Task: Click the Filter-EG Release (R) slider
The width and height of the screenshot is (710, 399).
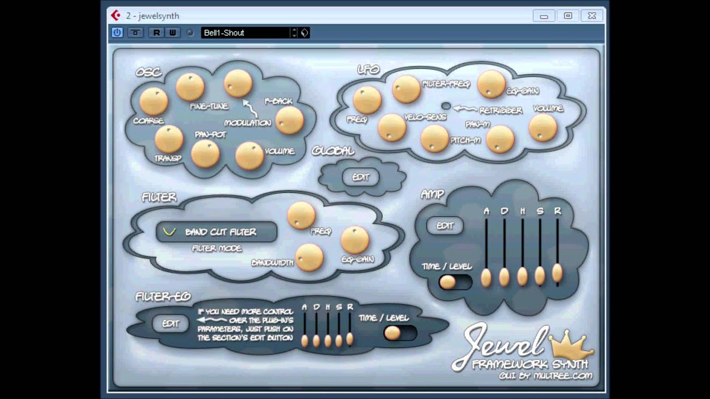Action: 350,330
